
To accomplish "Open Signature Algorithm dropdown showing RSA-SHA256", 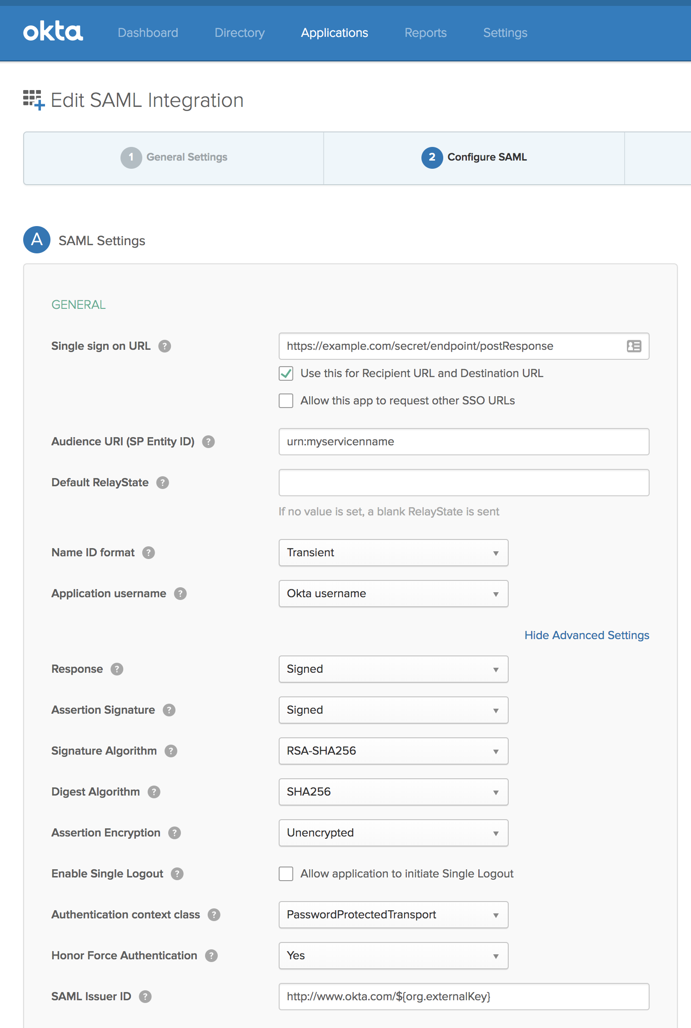I will pos(393,751).
